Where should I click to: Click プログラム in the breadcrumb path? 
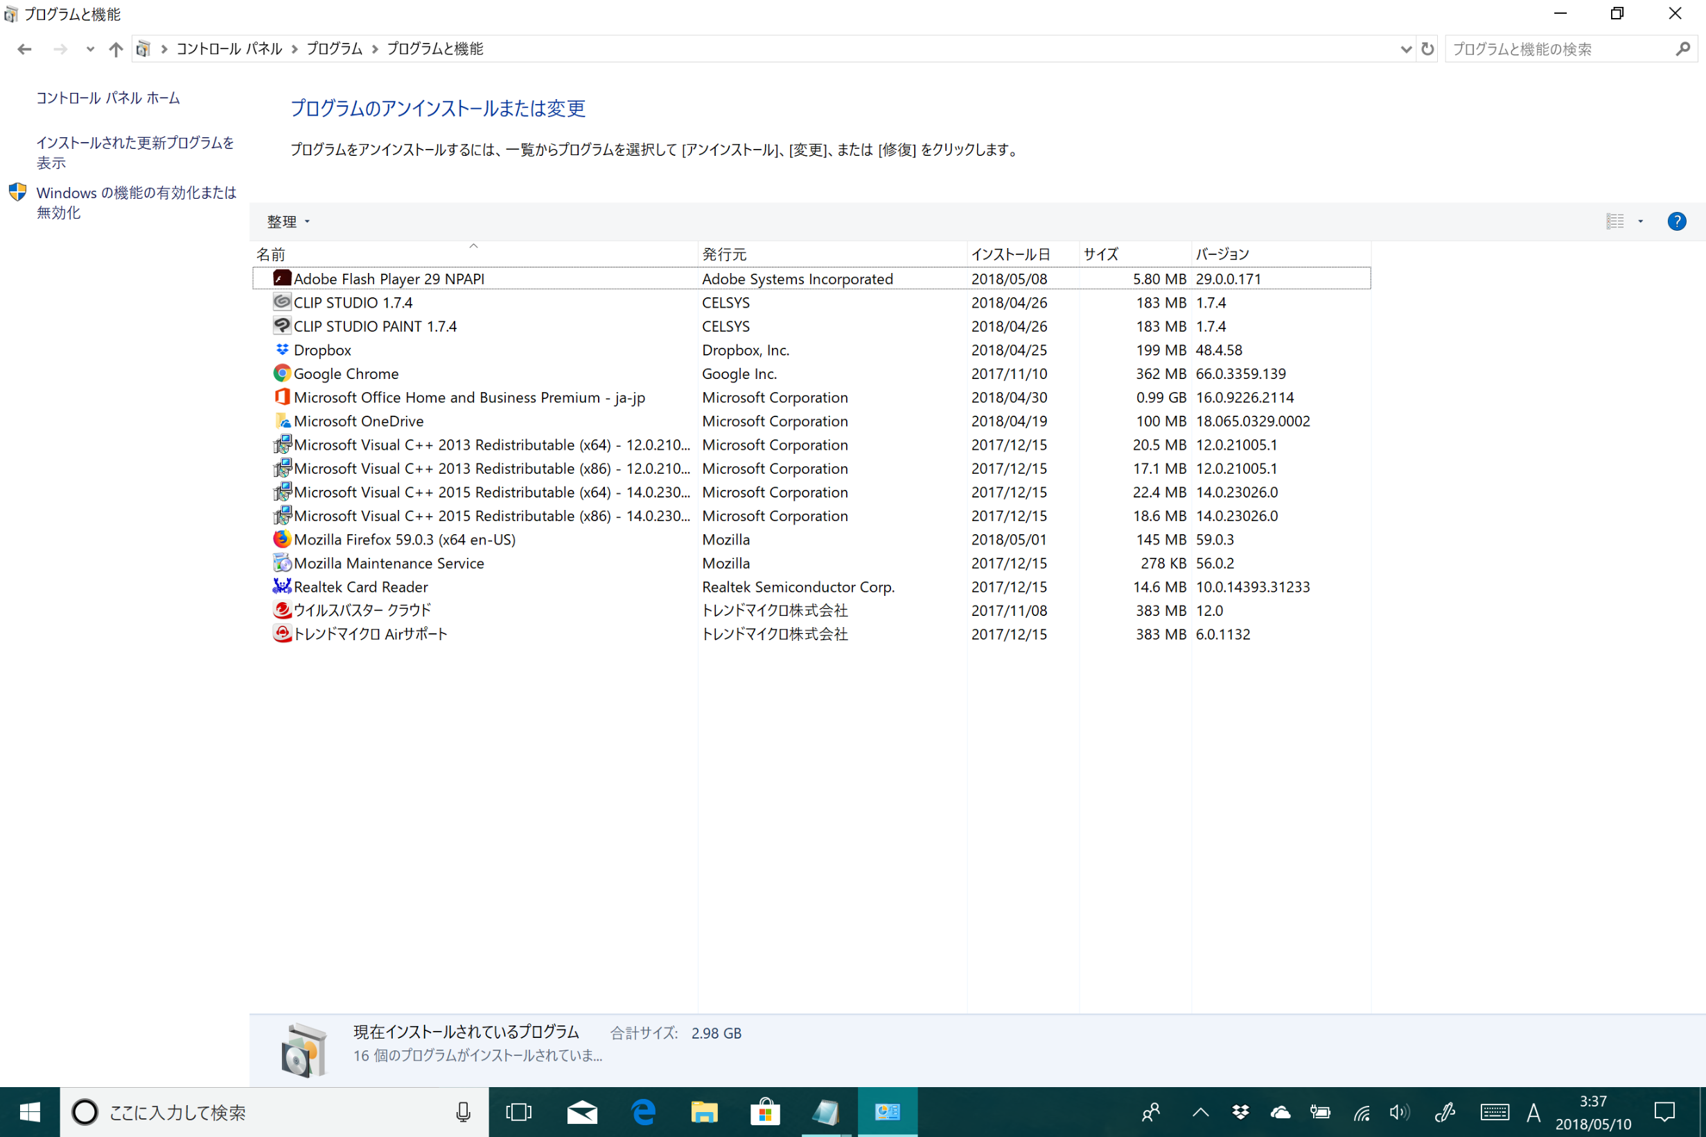click(334, 49)
